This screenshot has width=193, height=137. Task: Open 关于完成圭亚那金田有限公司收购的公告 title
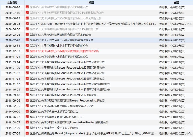(x=59, y=7)
